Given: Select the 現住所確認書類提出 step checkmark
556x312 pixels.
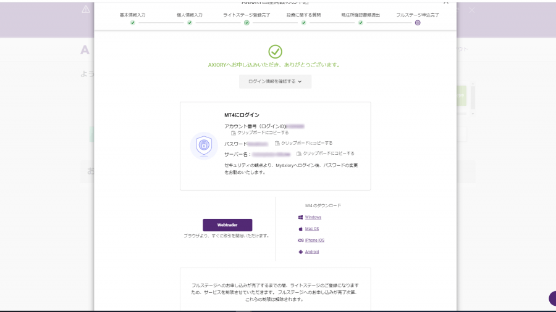Looking at the screenshot, I should click(x=361, y=23).
